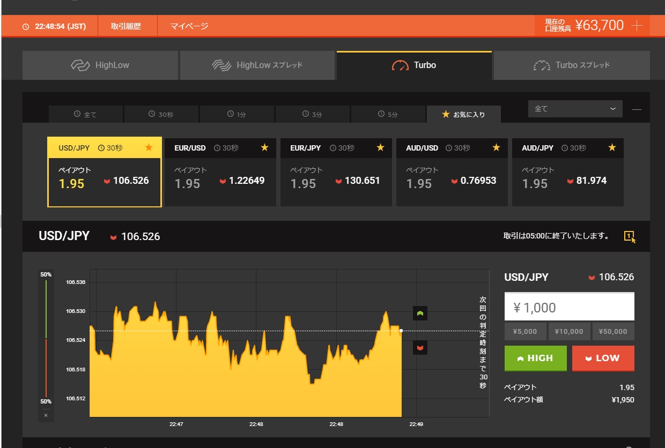Place a HIGH trade

(535, 359)
